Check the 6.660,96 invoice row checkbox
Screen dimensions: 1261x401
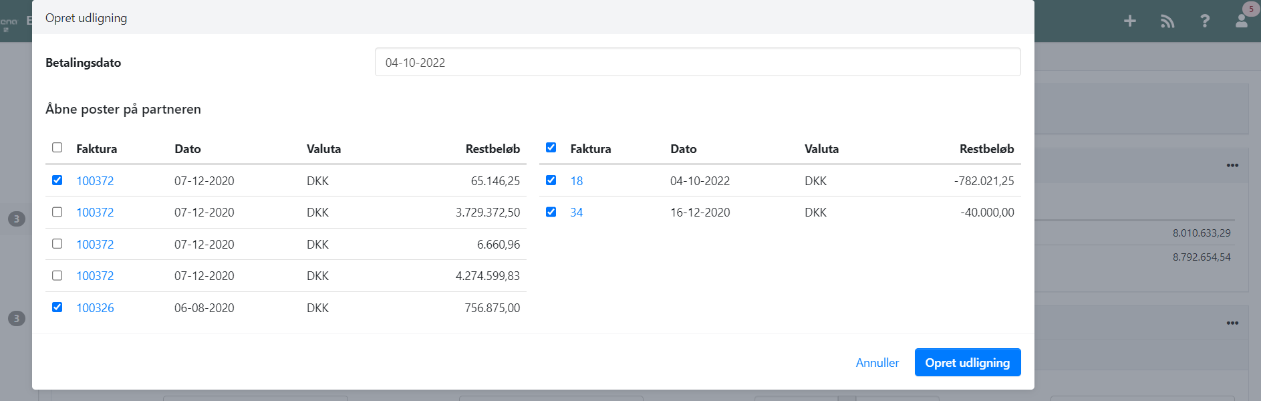point(57,244)
